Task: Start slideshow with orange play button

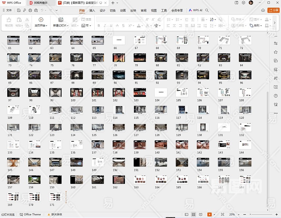Action: (x=209, y=215)
